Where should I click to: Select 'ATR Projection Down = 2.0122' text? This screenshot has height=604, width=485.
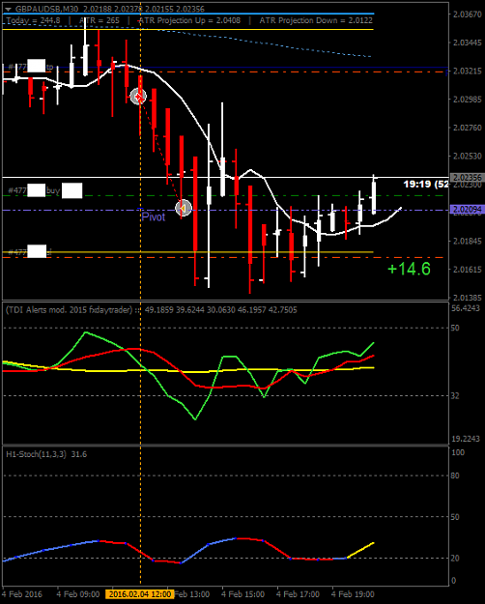pos(316,20)
